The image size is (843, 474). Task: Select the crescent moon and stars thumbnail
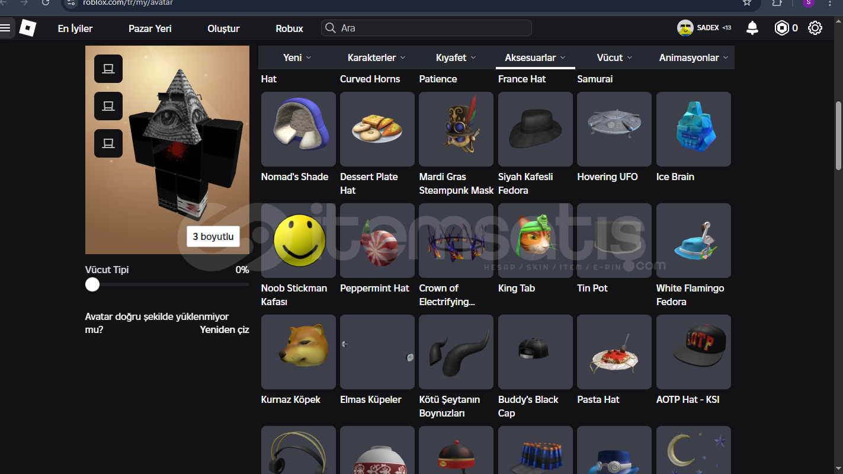pos(694,450)
